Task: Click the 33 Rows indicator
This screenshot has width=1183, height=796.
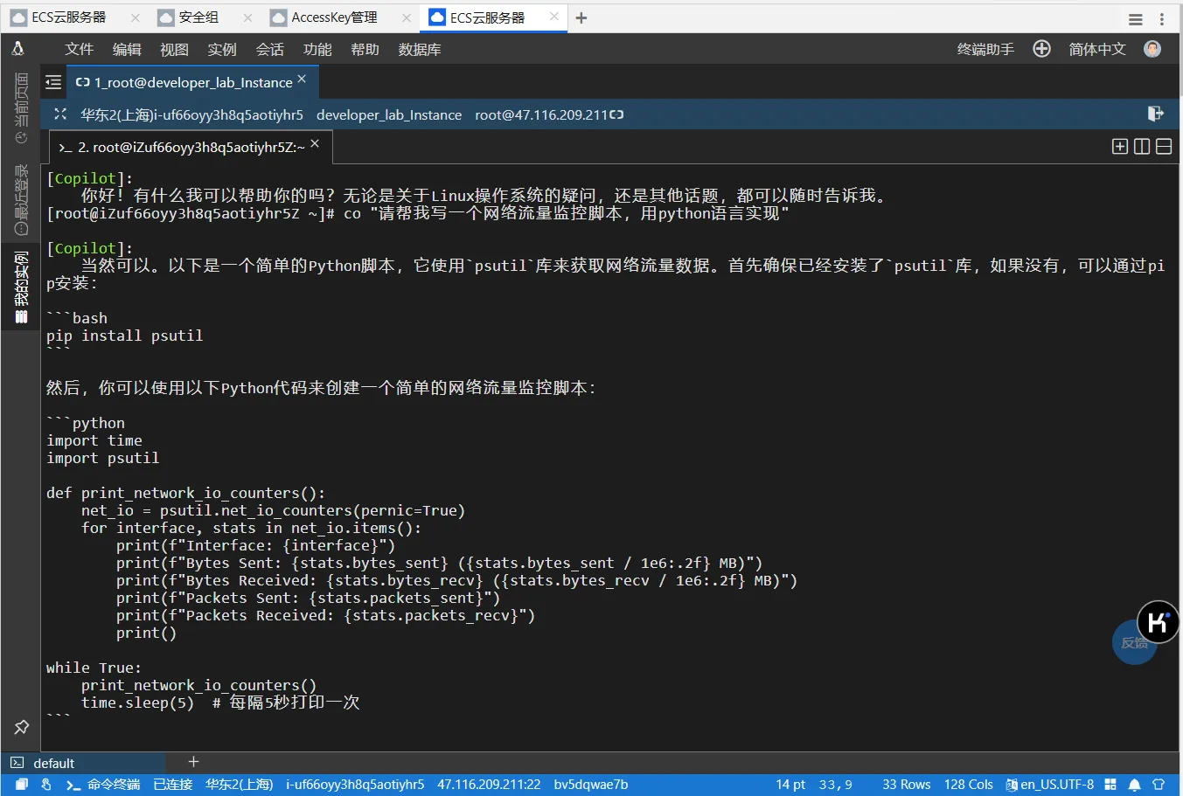Action: (x=907, y=785)
